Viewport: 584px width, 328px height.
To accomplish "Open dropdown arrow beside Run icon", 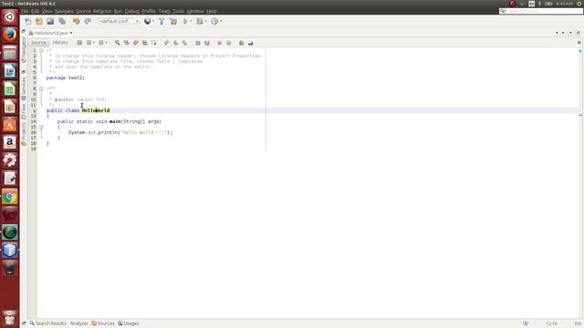I will point(191,21).
